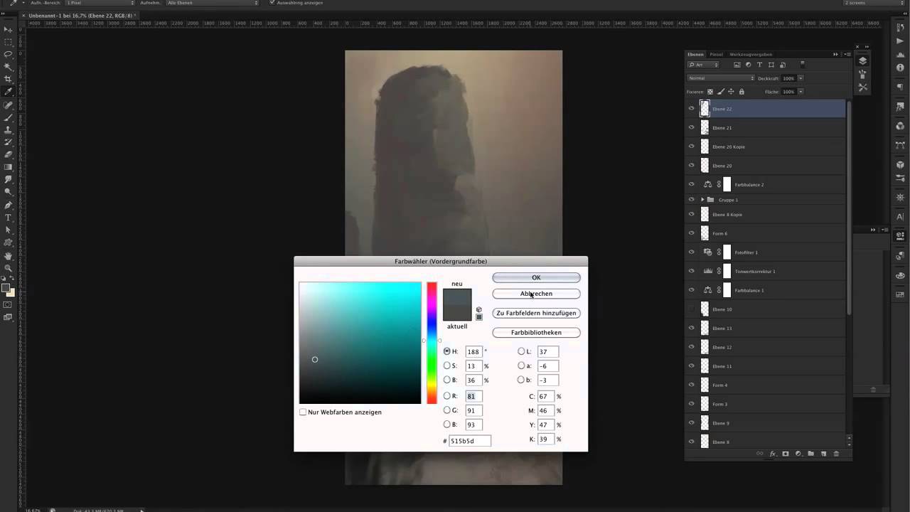Screen dimensions: 910x512
Task: Enable the Nur Webfarben anzeigen checkbox
Action: [x=303, y=412]
